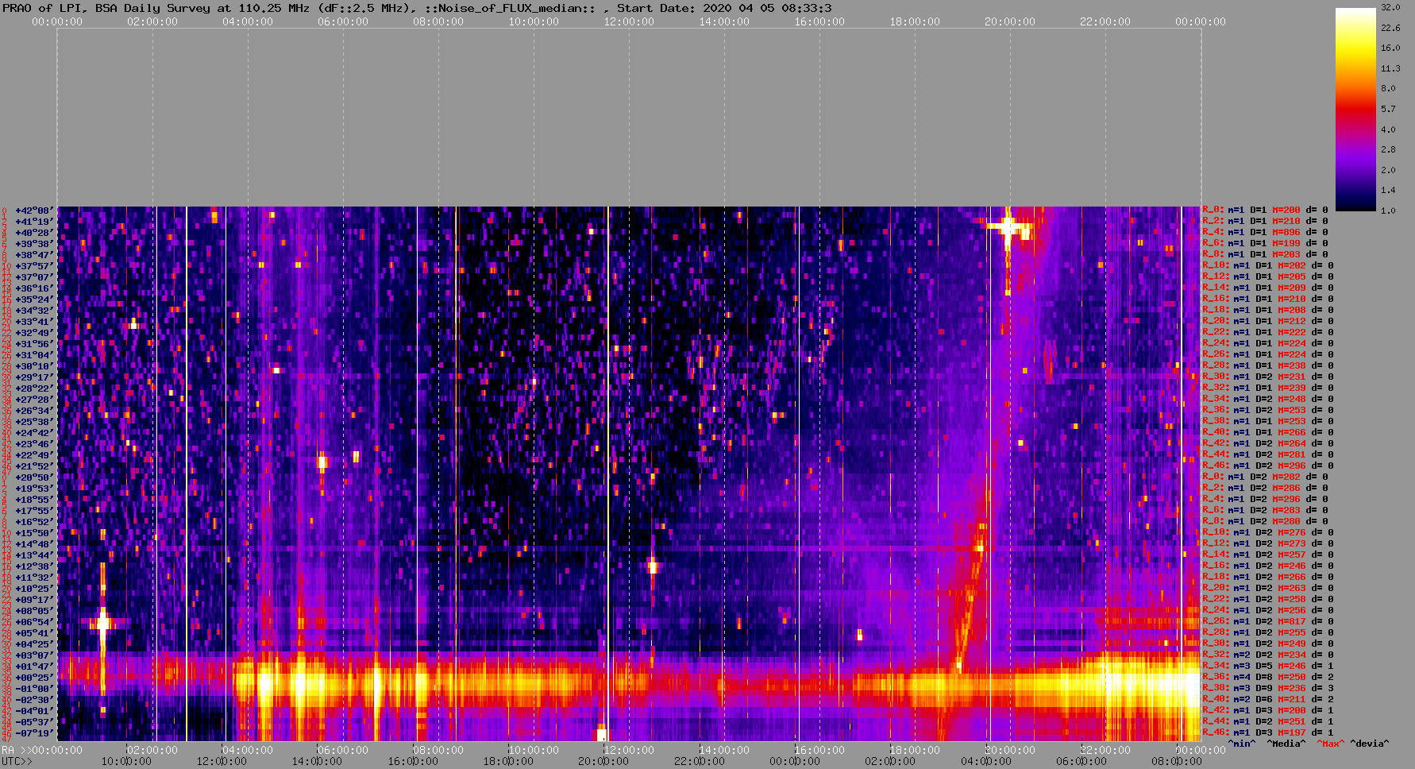Click the R_46 row showing M=296 d= 0
The image size is (1415, 769).
(1267, 466)
